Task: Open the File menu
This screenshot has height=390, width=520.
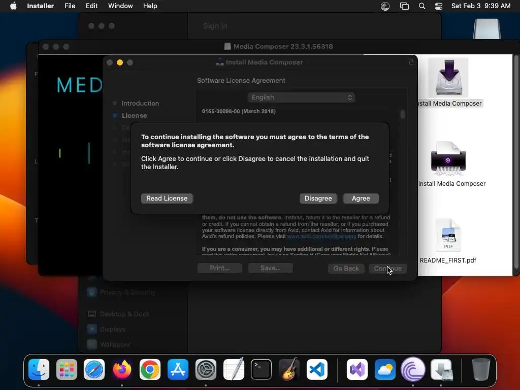Action: [x=70, y=6]
